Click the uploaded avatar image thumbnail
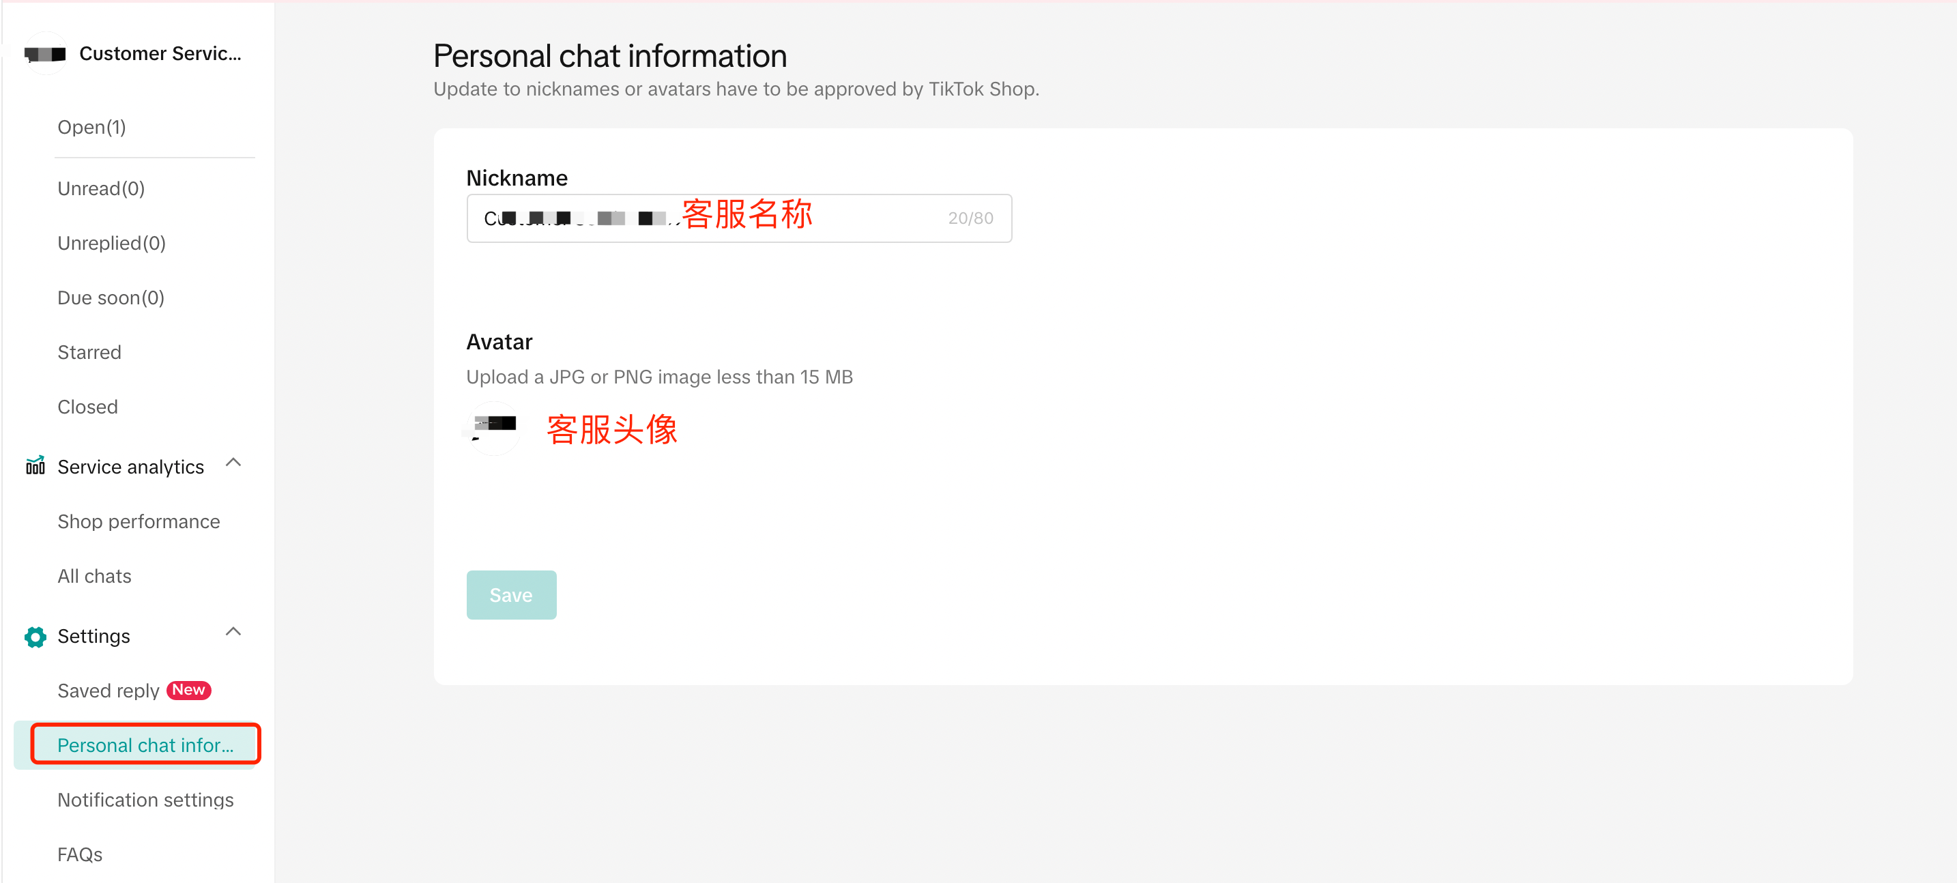The height and width of the screenshot is (883, 1957). (494, 428)
